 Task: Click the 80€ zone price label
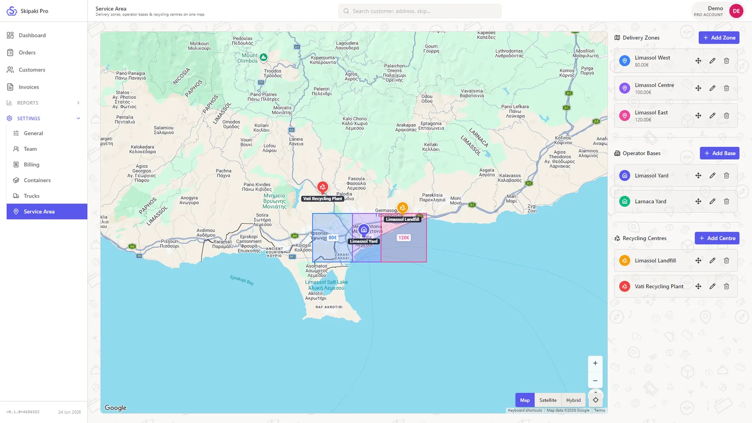click(332, 238)
